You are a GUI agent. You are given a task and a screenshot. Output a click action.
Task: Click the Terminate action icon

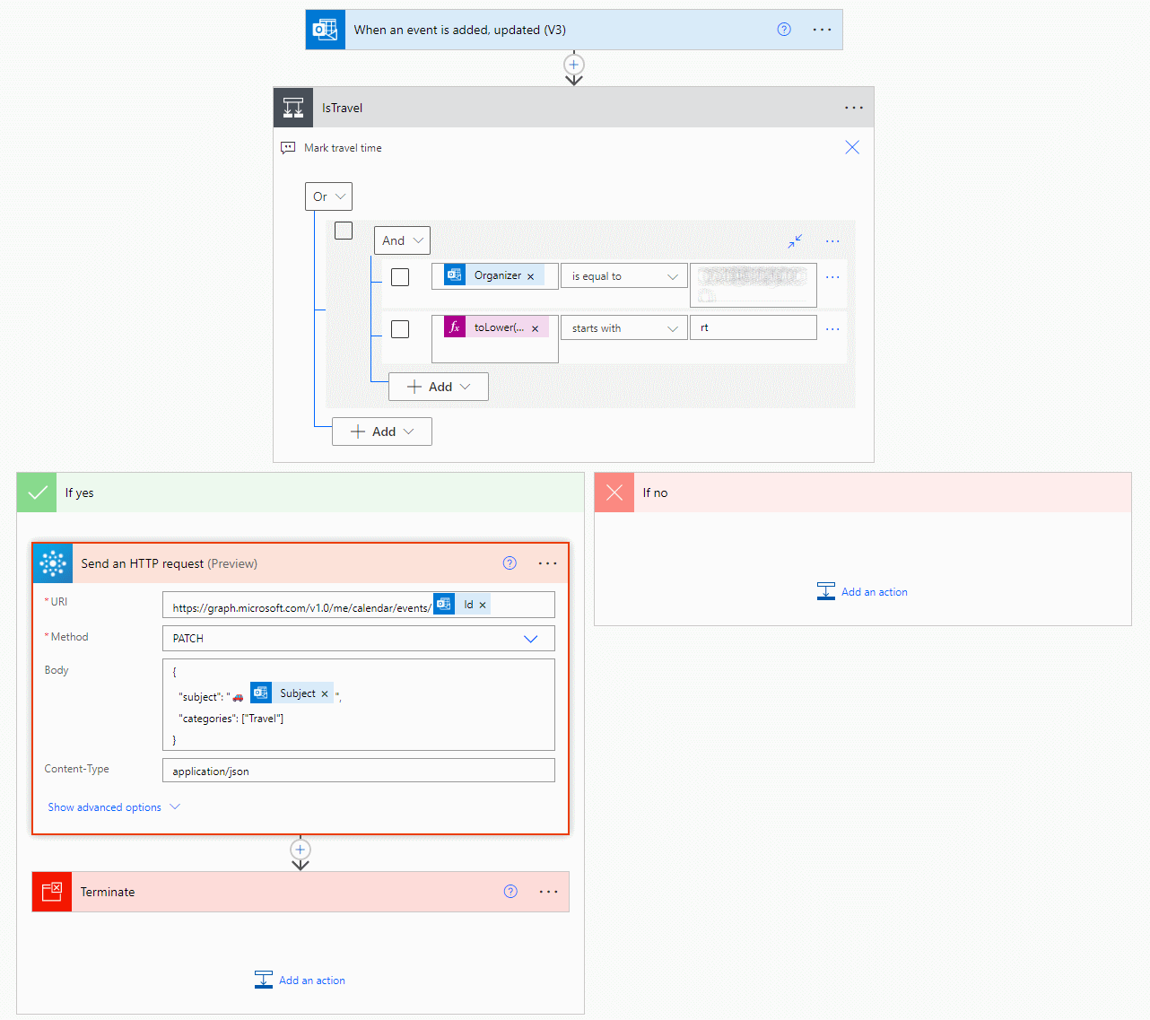[52, 892]
